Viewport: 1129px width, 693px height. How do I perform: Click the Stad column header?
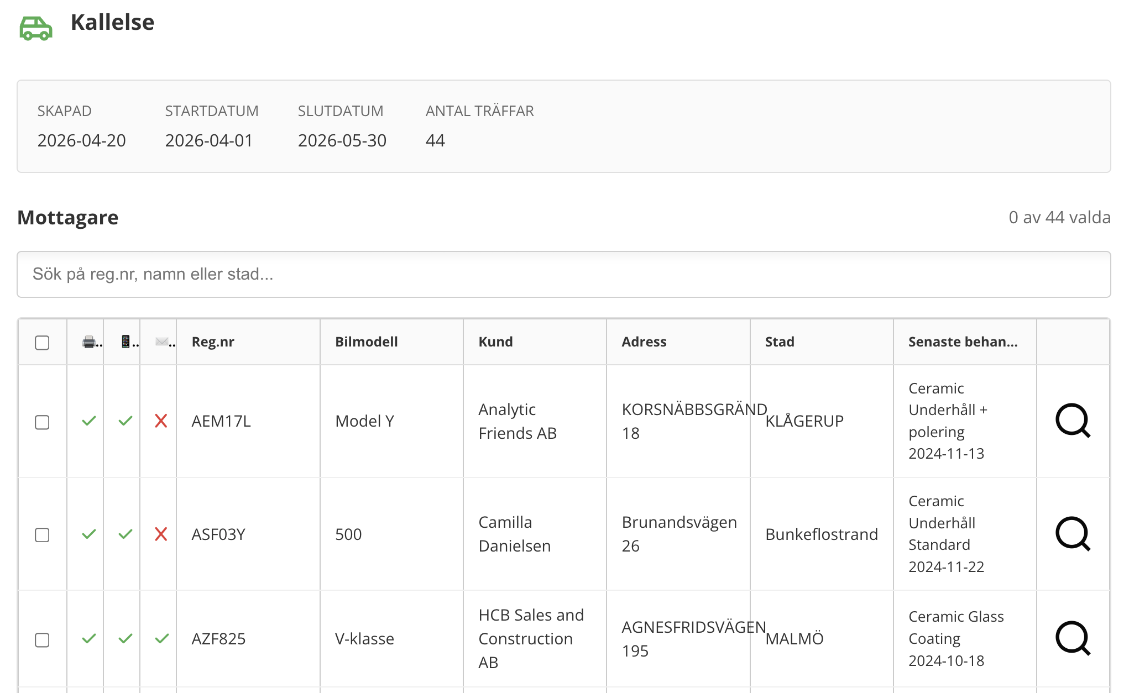point(779,342)
